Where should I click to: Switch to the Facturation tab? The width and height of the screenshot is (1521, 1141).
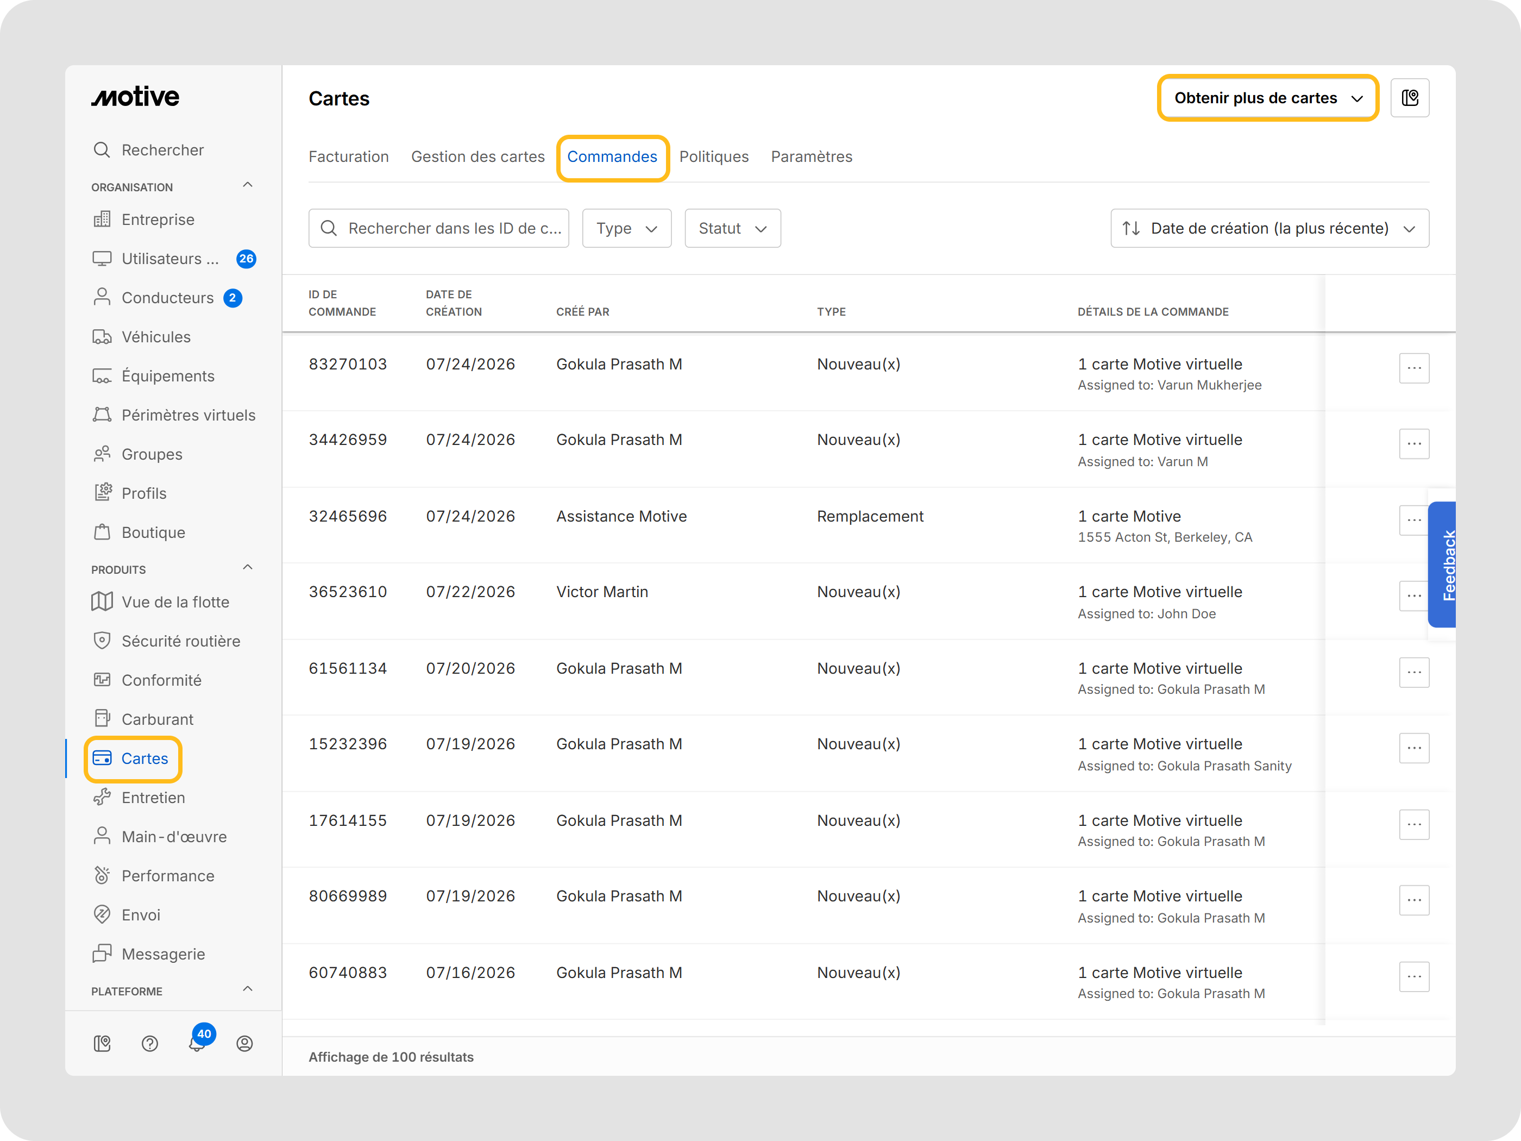tap(349, 157)
